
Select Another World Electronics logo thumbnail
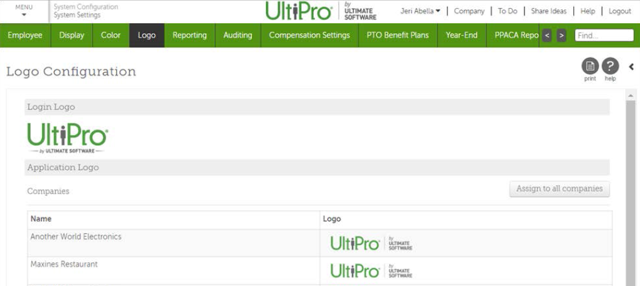click(x=371, y=243)
